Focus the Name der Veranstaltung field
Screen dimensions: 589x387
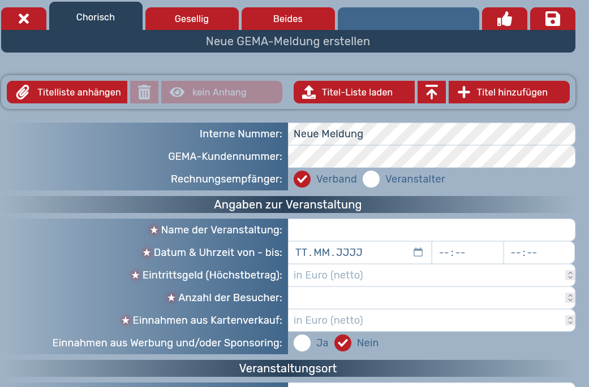(431, 230)
